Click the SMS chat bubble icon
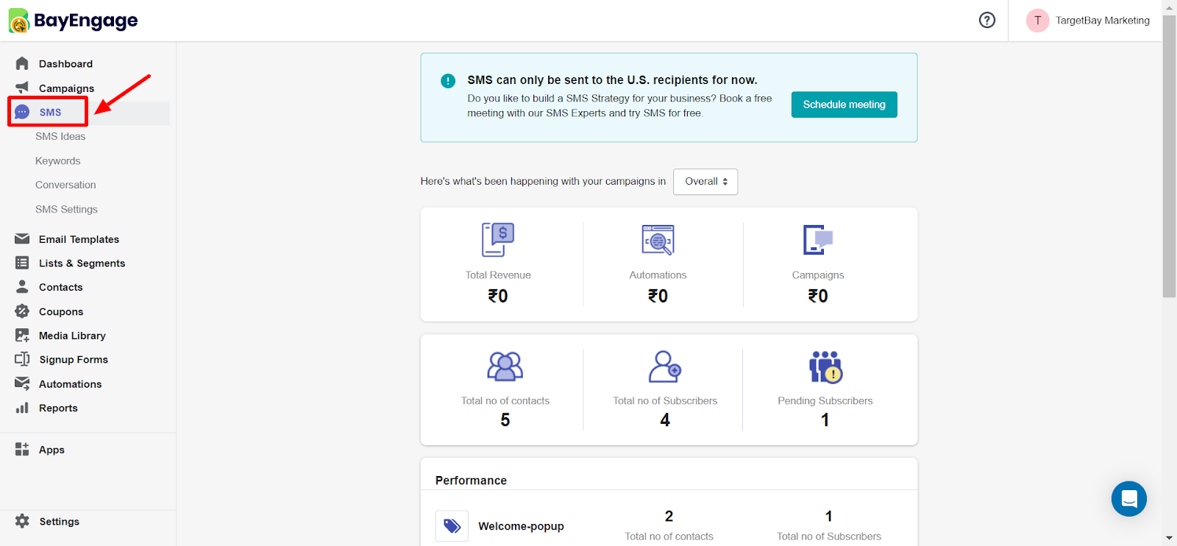Image resolution: width=1177 pixels, height=546 pixels. tap(22, 112)
